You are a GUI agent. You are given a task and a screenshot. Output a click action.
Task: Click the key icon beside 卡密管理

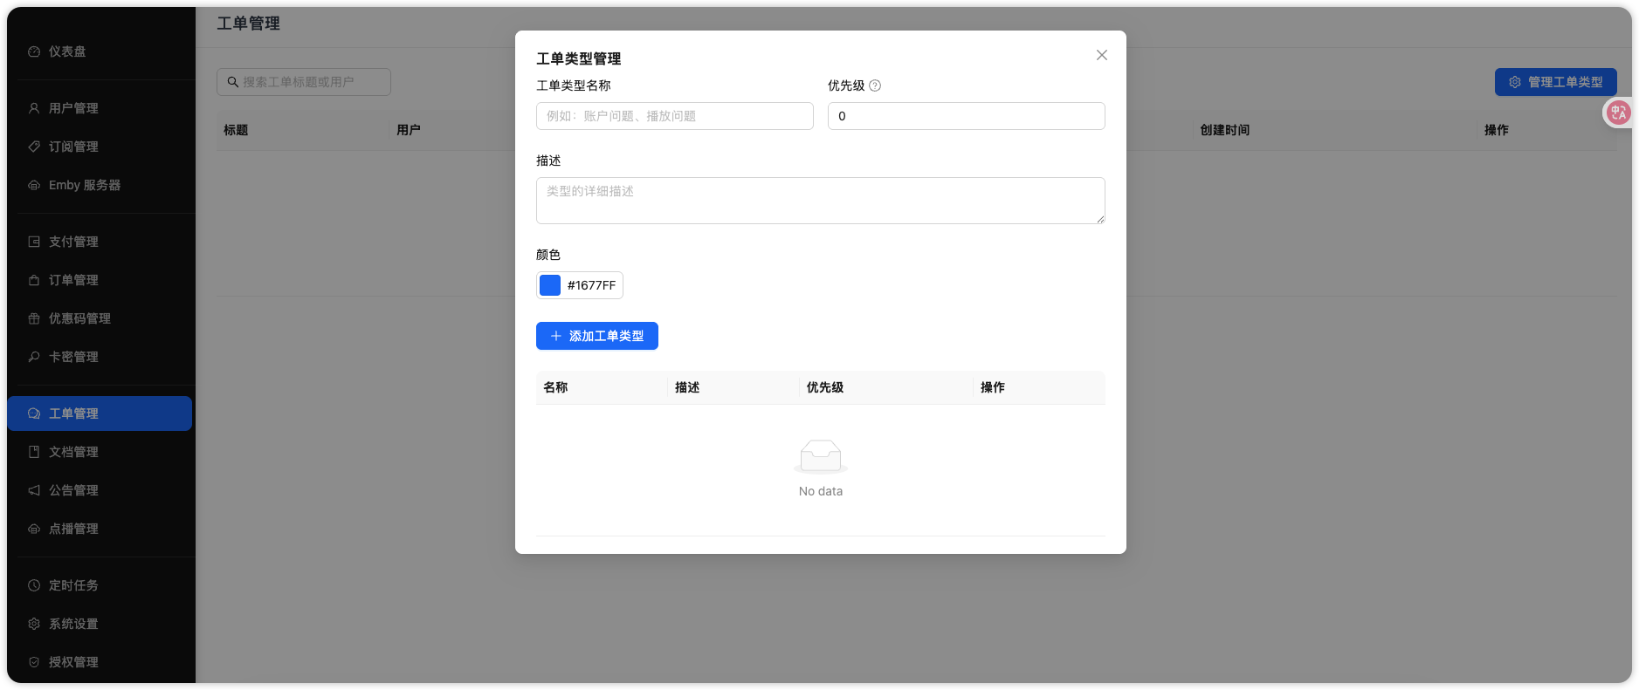tap(34, 357)
